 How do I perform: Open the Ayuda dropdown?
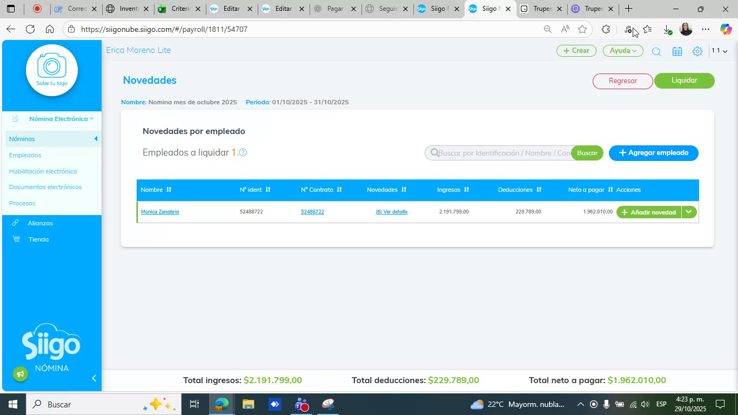[x=623, y=51]
